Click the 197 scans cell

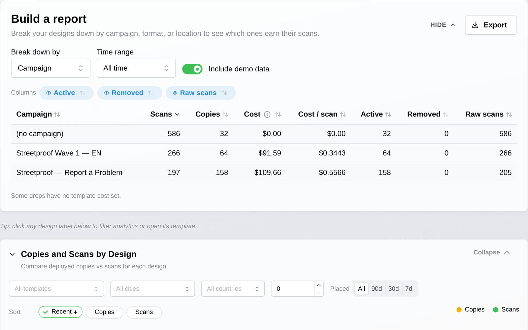pos(174,173)
